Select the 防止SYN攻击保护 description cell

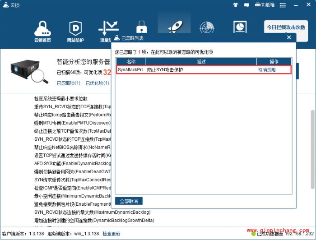[165, 70]
